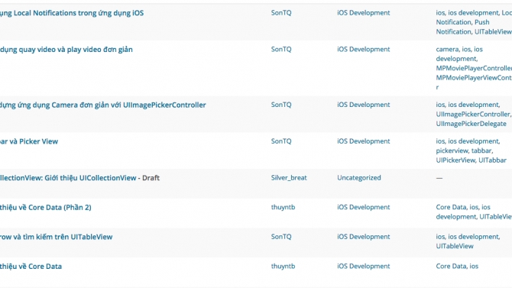Filter by the UITabbar tag
The width and height of the screenshot is (512, 288).
point(492,160)
